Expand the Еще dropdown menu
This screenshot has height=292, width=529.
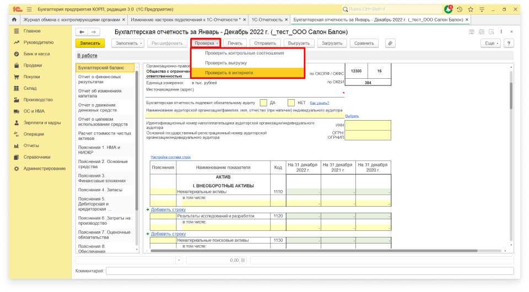point(491,43)
